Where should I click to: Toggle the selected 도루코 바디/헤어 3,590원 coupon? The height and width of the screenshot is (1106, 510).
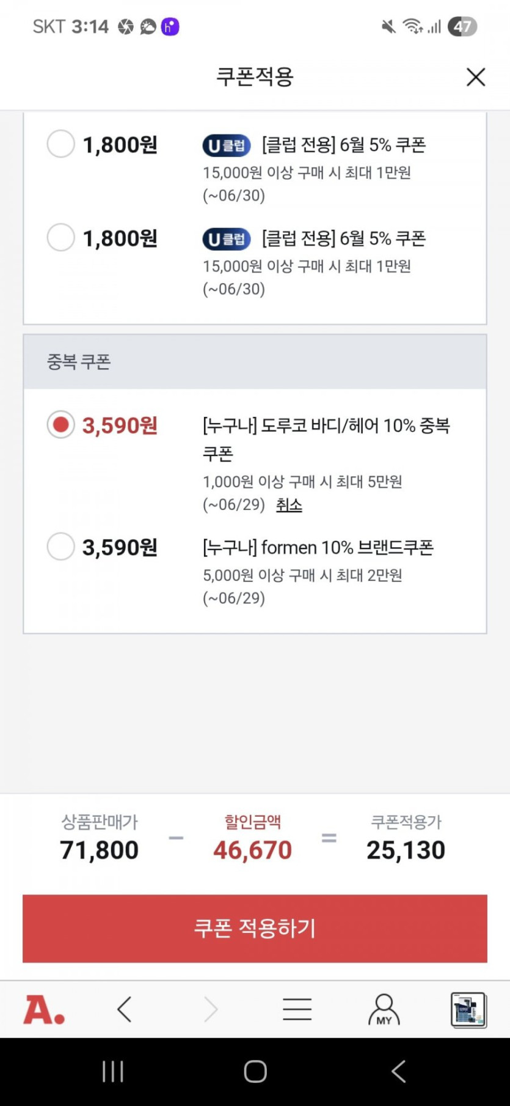(61, 424)
